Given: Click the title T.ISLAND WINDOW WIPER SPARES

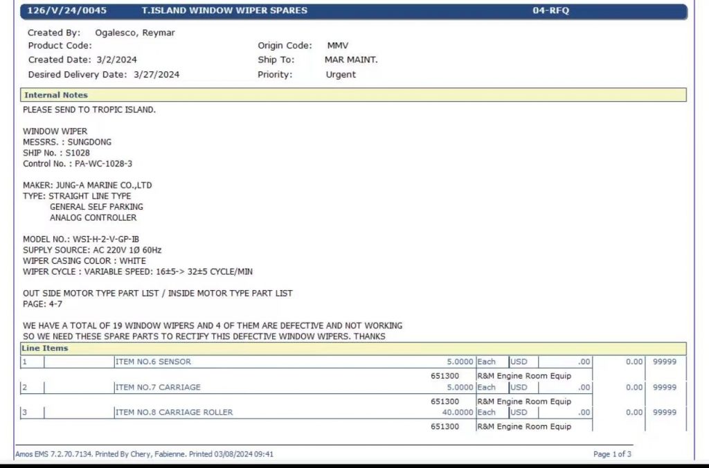Looking at the screenshot, I should coord(224,11).
